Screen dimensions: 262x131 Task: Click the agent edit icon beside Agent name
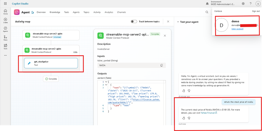33,12
